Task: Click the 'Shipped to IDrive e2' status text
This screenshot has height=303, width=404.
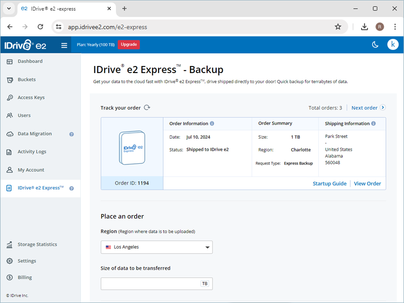Action: [x=208, y=149]
